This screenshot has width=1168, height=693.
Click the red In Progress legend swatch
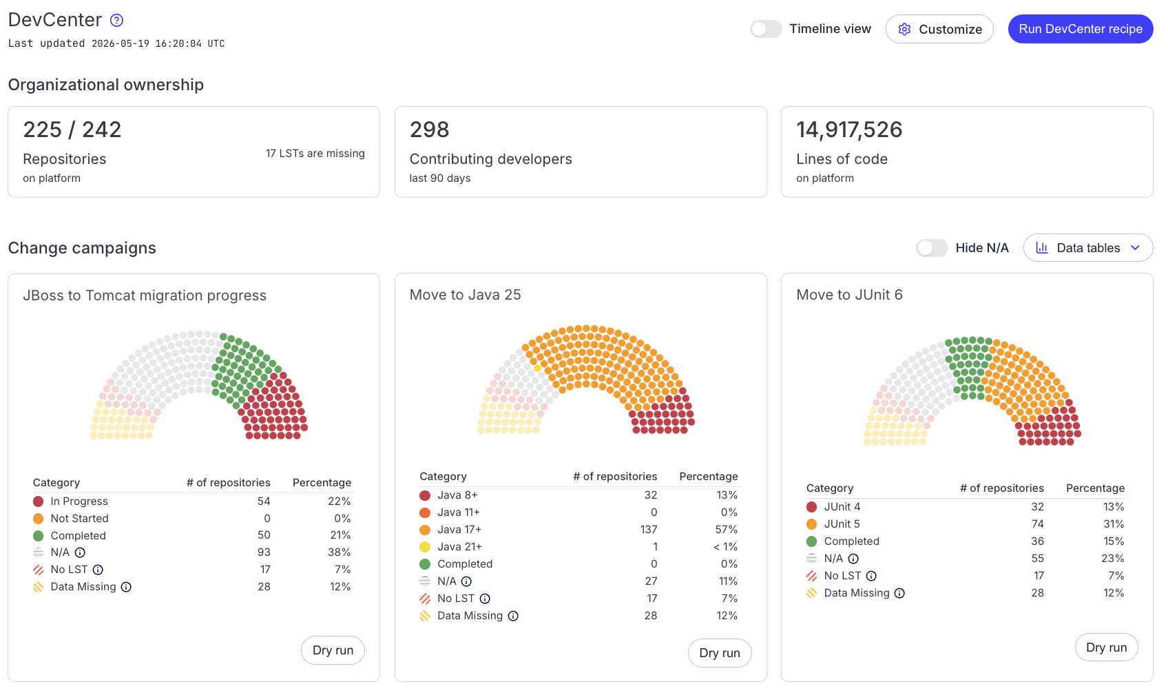pyautogui.click(x=39, y=501)
